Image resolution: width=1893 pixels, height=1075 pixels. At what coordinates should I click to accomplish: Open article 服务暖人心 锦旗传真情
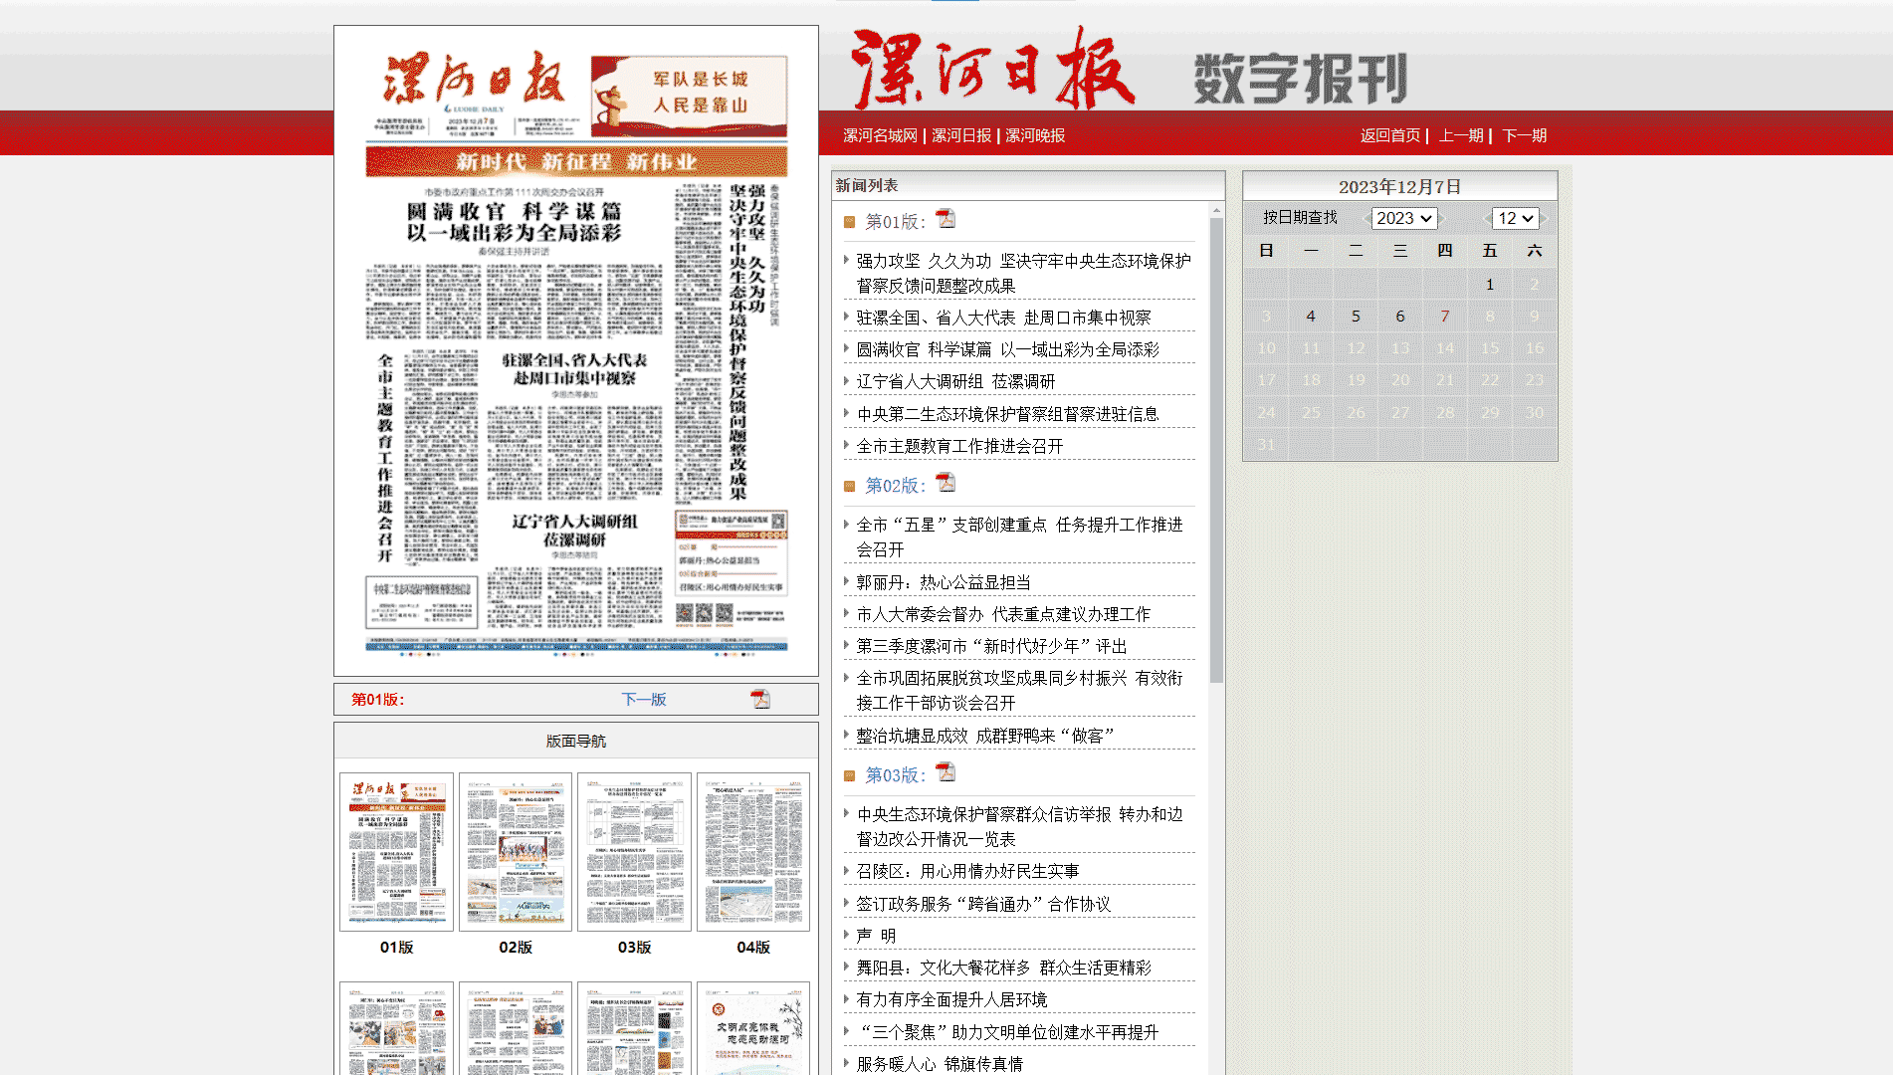(940, 1064)
